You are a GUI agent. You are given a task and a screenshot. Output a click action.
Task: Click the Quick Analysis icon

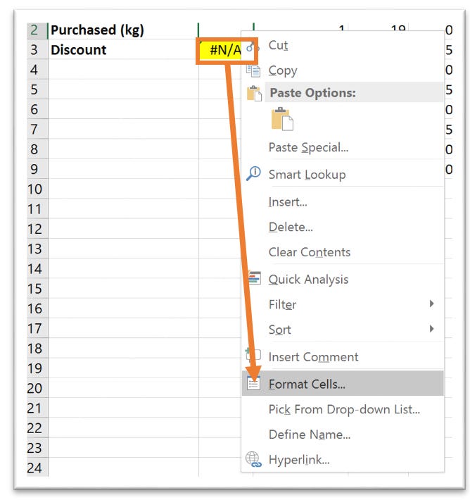253,279
